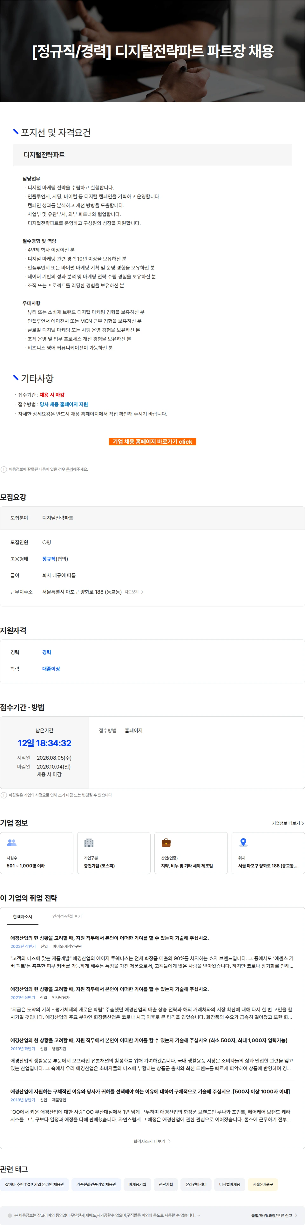
Task: Click the 501 ~ 1,000명 이하 employee count
Action: tap(26, 866)
